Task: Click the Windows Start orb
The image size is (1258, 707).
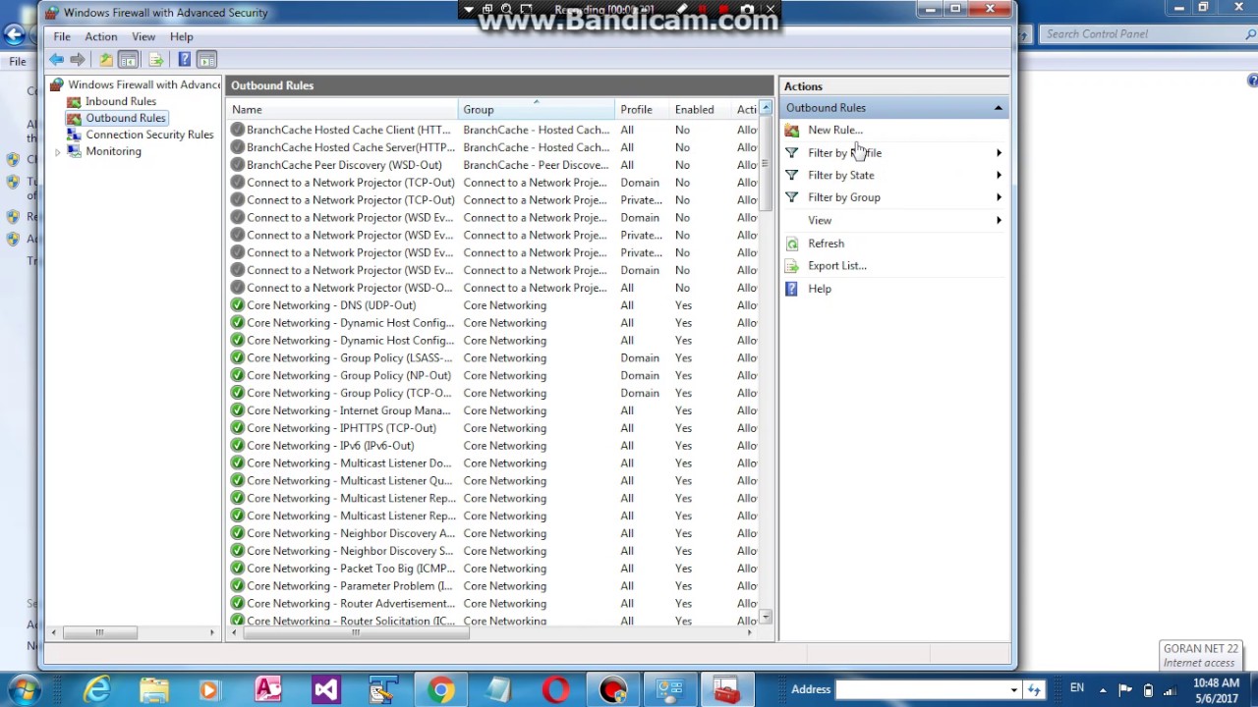Action: pos(25,689)
